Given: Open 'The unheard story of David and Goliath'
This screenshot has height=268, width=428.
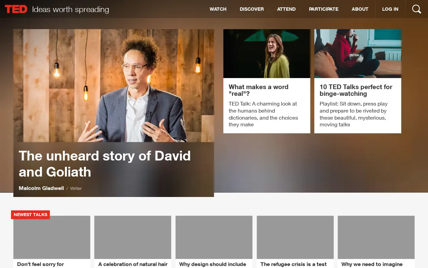Looking at the screenshot, I should [x=105, y=164].
